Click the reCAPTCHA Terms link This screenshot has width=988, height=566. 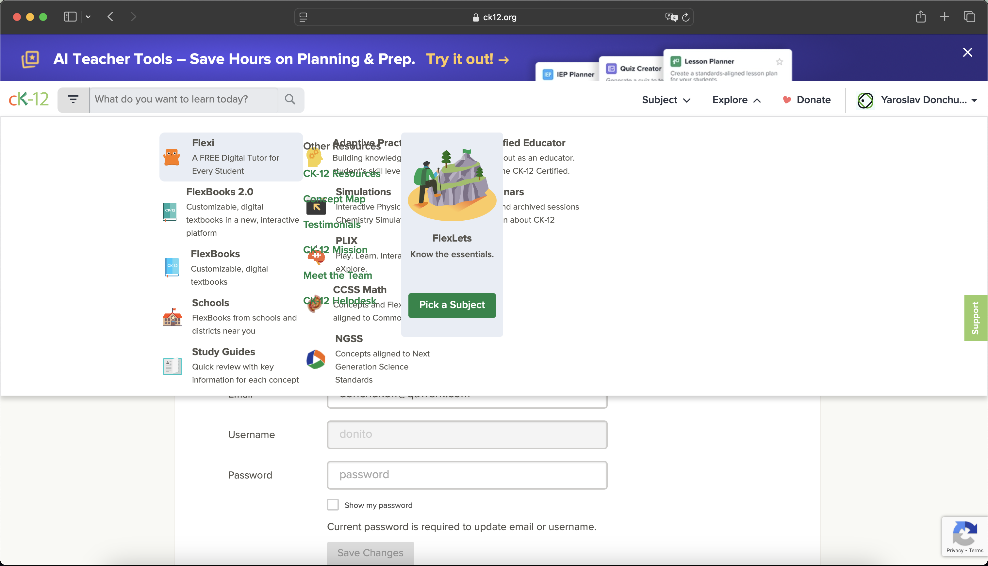pyautogui.click(x=976, y=550)
